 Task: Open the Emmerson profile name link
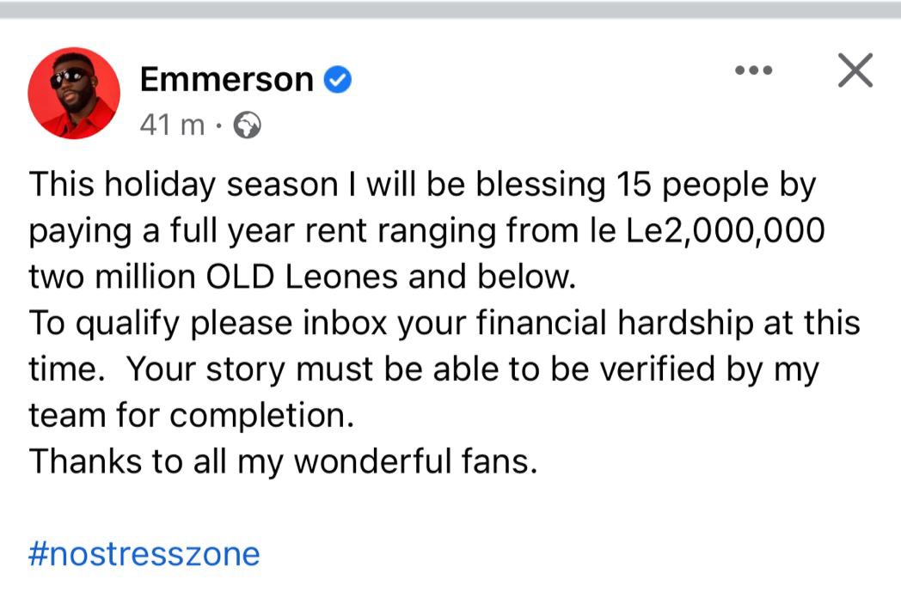(226, 80)
